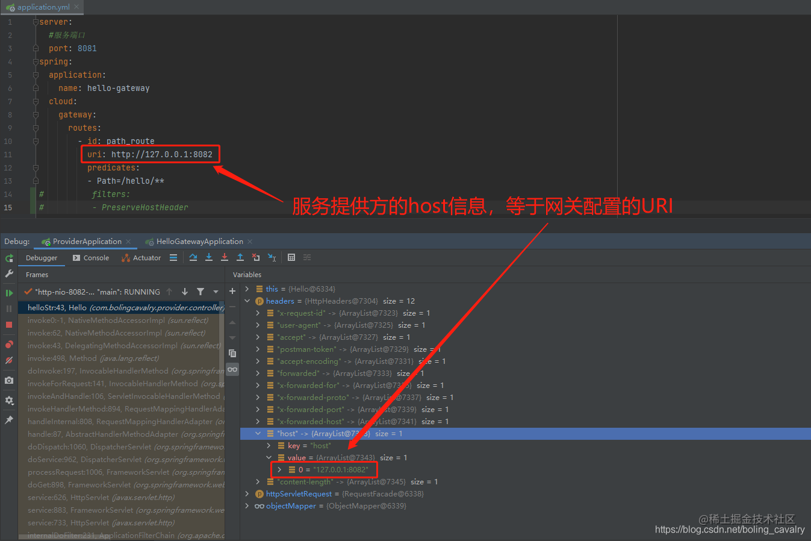Click the Step Into icon
This screenshot has width=811, height=541.
click(209, 258)
